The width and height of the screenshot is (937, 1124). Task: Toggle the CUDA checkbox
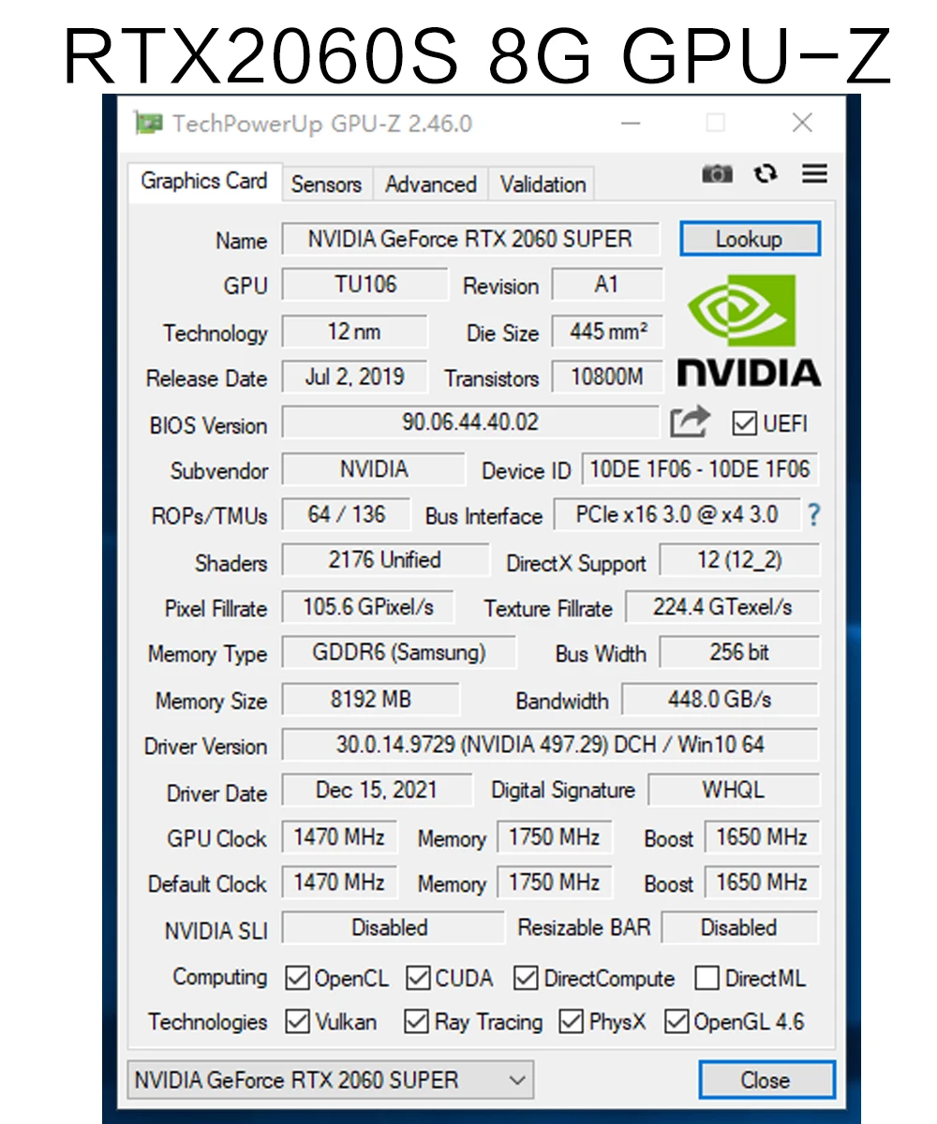[418, 979]
